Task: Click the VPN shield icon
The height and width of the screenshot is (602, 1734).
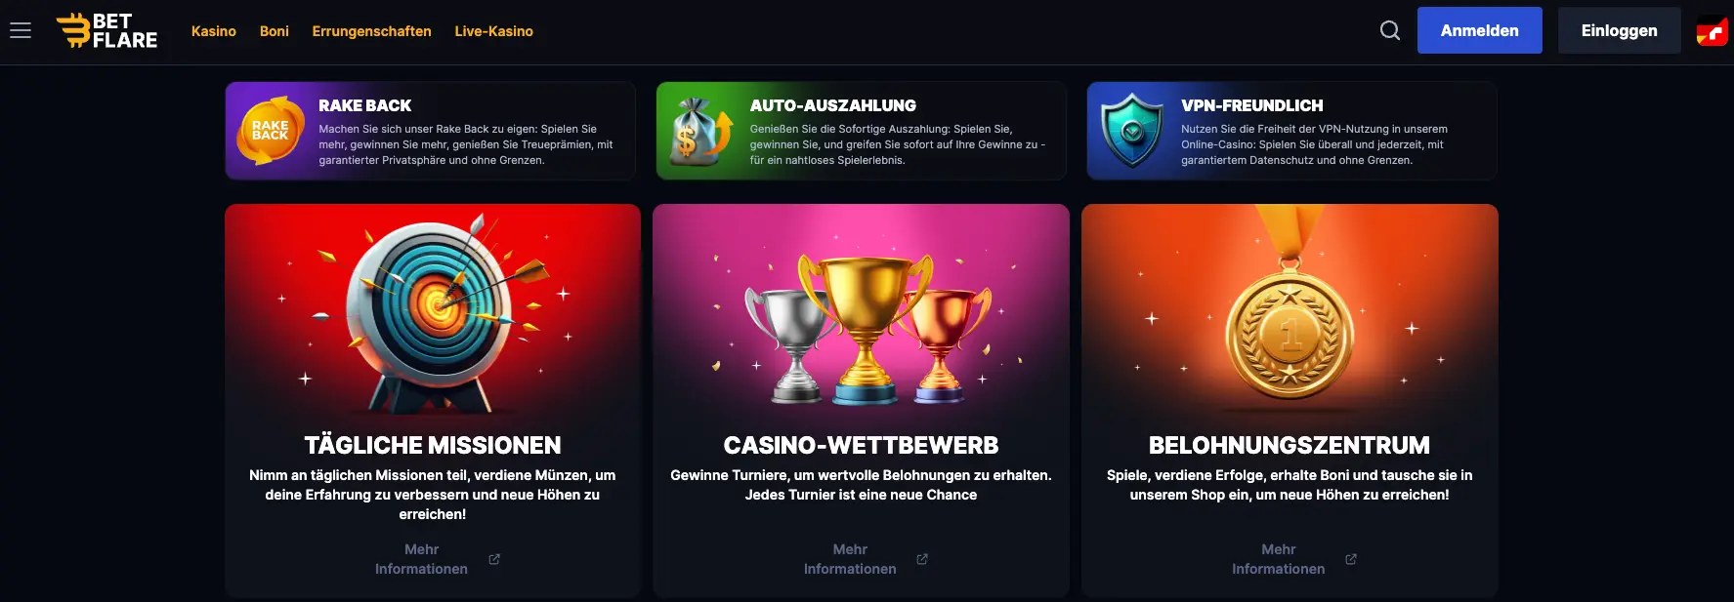Action: (1131, 130)
